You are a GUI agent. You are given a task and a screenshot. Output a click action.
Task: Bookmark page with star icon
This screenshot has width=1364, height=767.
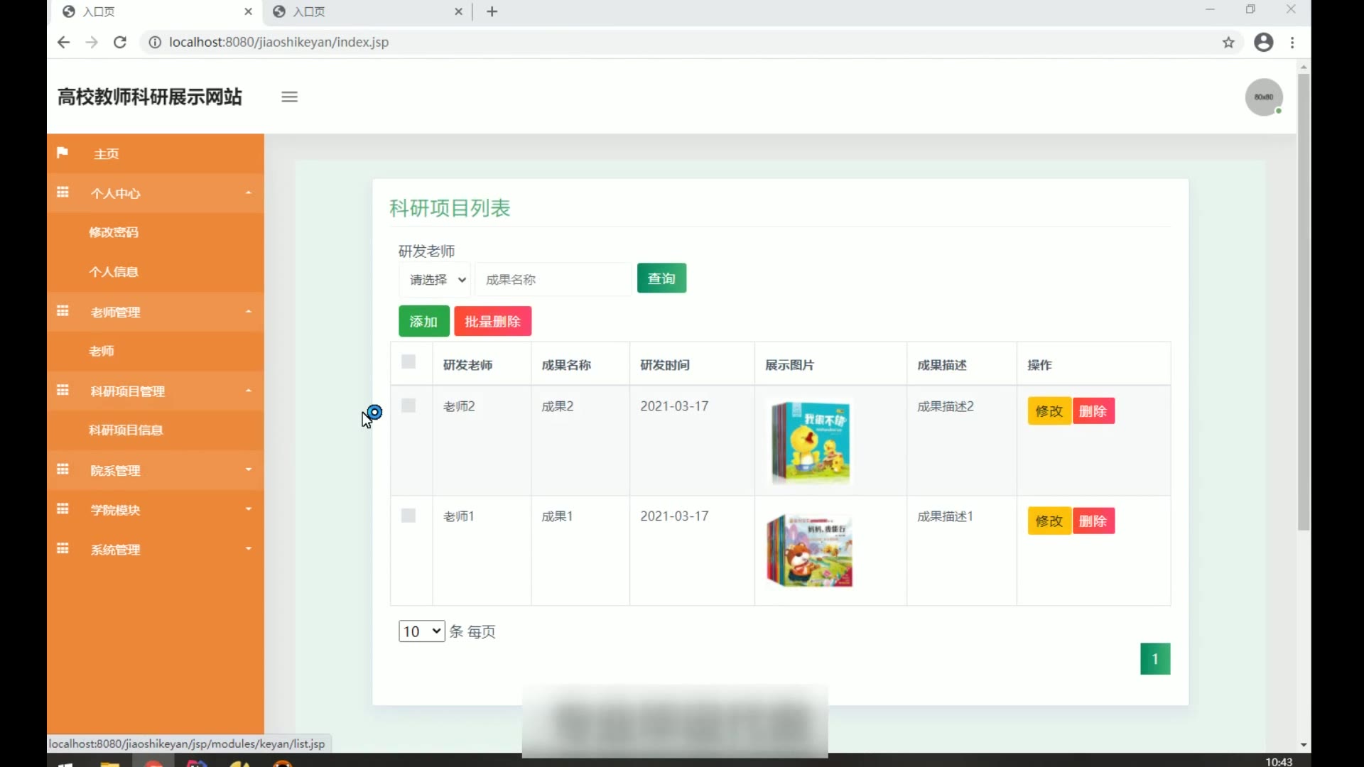coord(1228,42)
